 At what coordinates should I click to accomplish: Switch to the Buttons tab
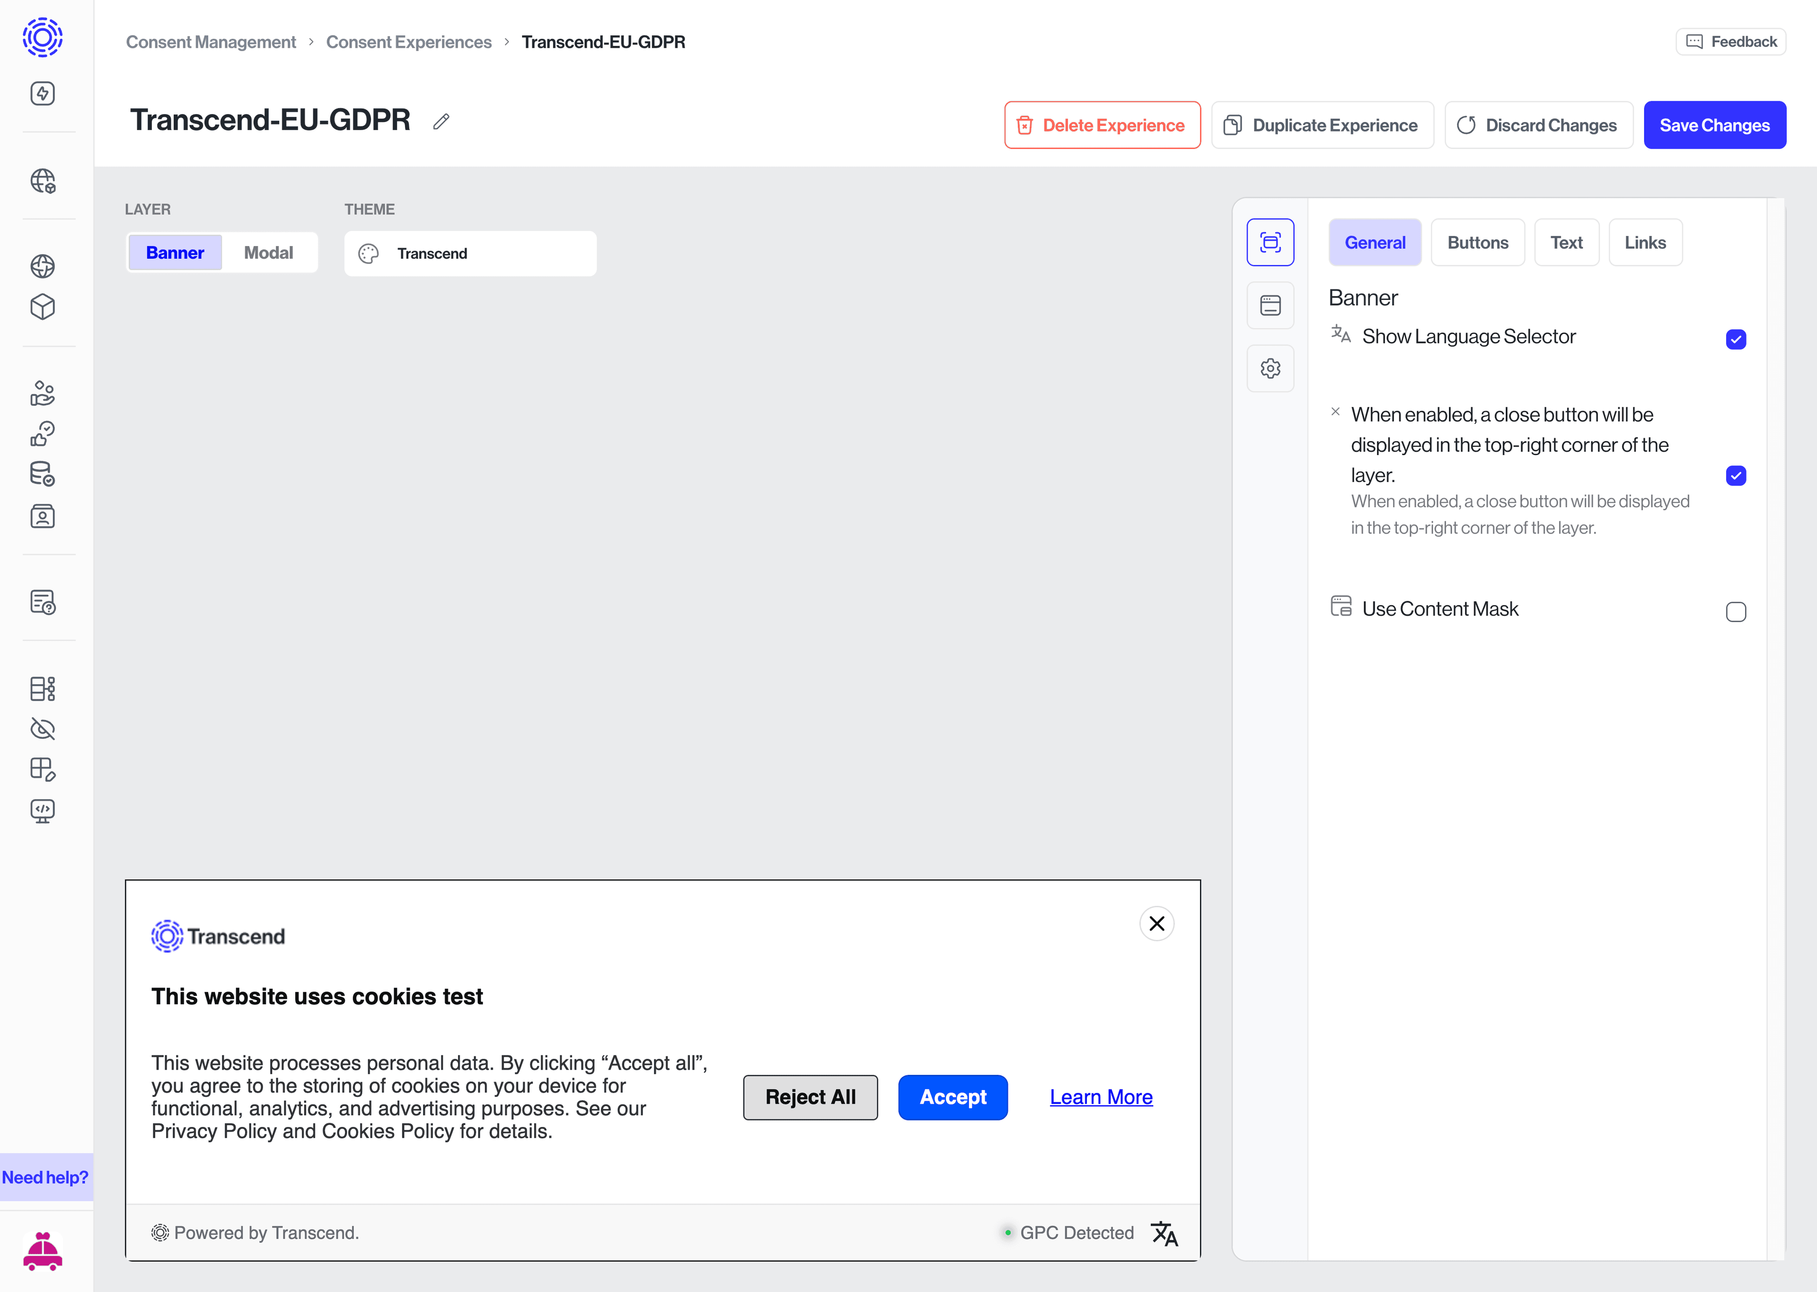1477,242
